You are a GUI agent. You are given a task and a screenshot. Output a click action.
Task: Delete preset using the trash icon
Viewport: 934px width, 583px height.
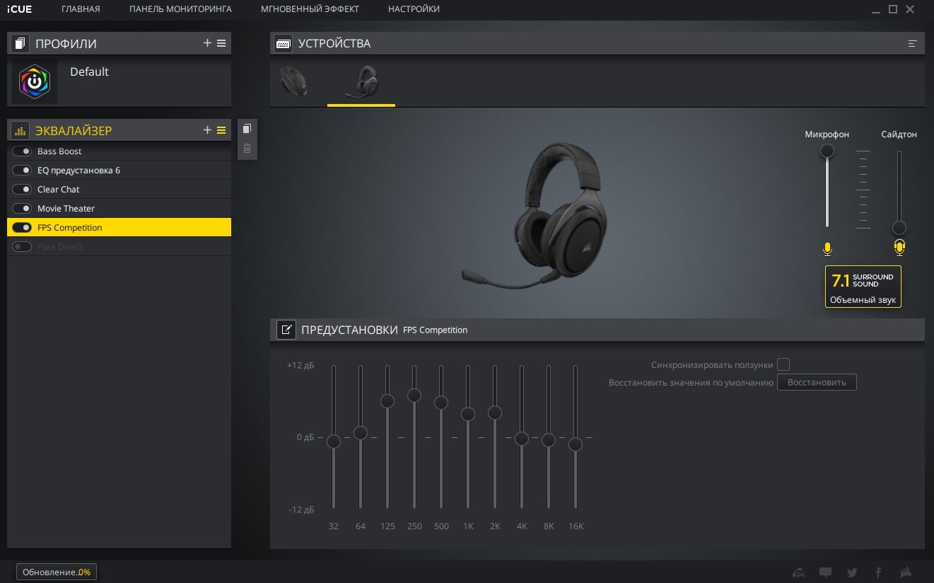(247, 148)
